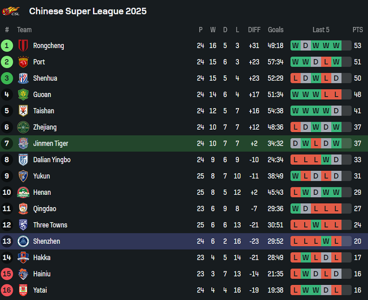This screenshot has width=368, height=300.
Task: Click the Goals column header
Action: click(x=276, y=30)
